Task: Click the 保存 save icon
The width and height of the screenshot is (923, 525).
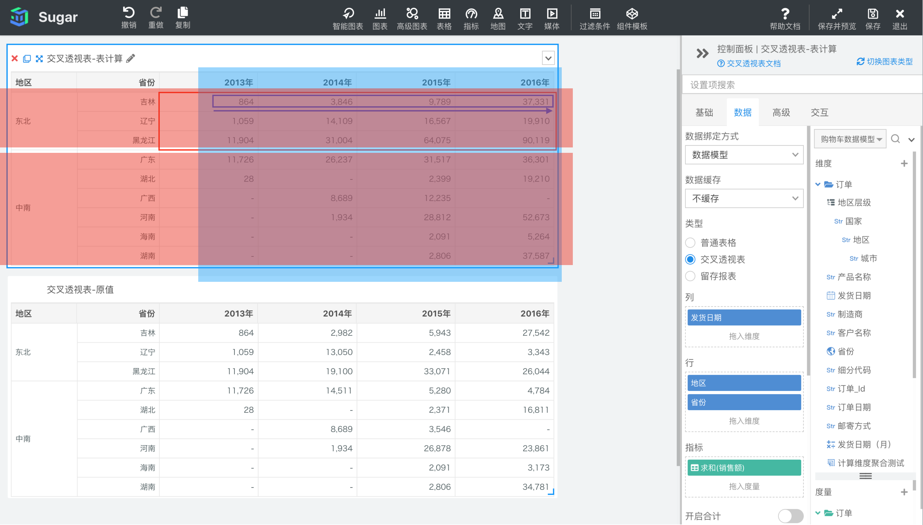Action: pyautogui.click(x=873, y=19)
